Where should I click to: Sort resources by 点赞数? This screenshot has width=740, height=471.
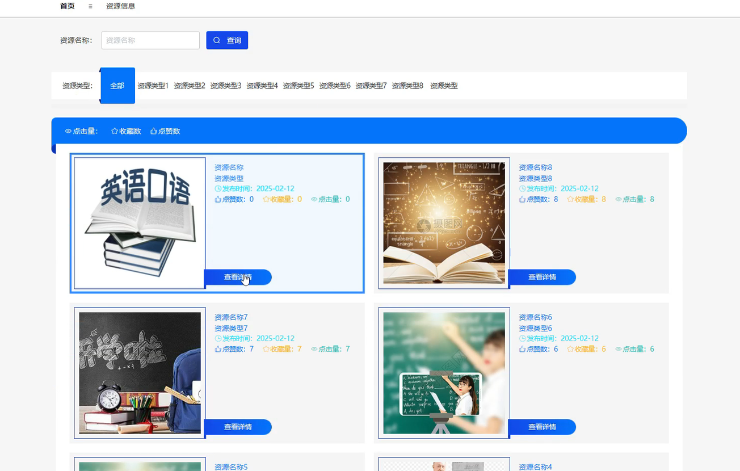point(165,131)
